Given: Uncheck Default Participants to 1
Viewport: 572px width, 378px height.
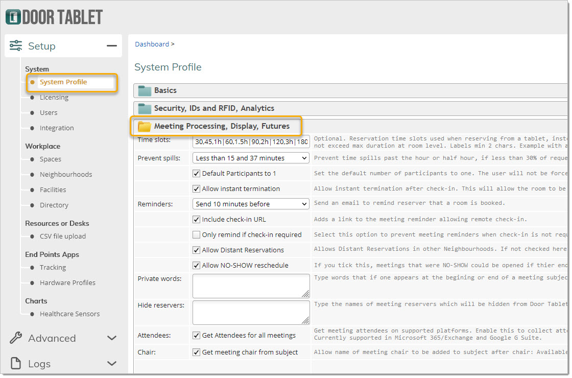Looking at the screenshot, I should [197, 174].
